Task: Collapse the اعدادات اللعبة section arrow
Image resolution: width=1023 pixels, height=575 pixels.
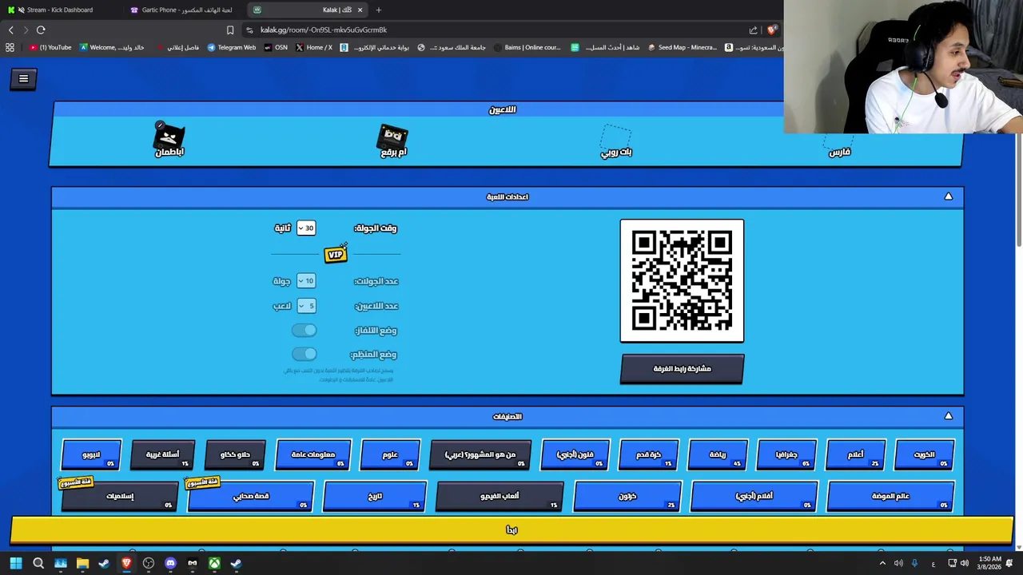Action: (x=949, y=196)
